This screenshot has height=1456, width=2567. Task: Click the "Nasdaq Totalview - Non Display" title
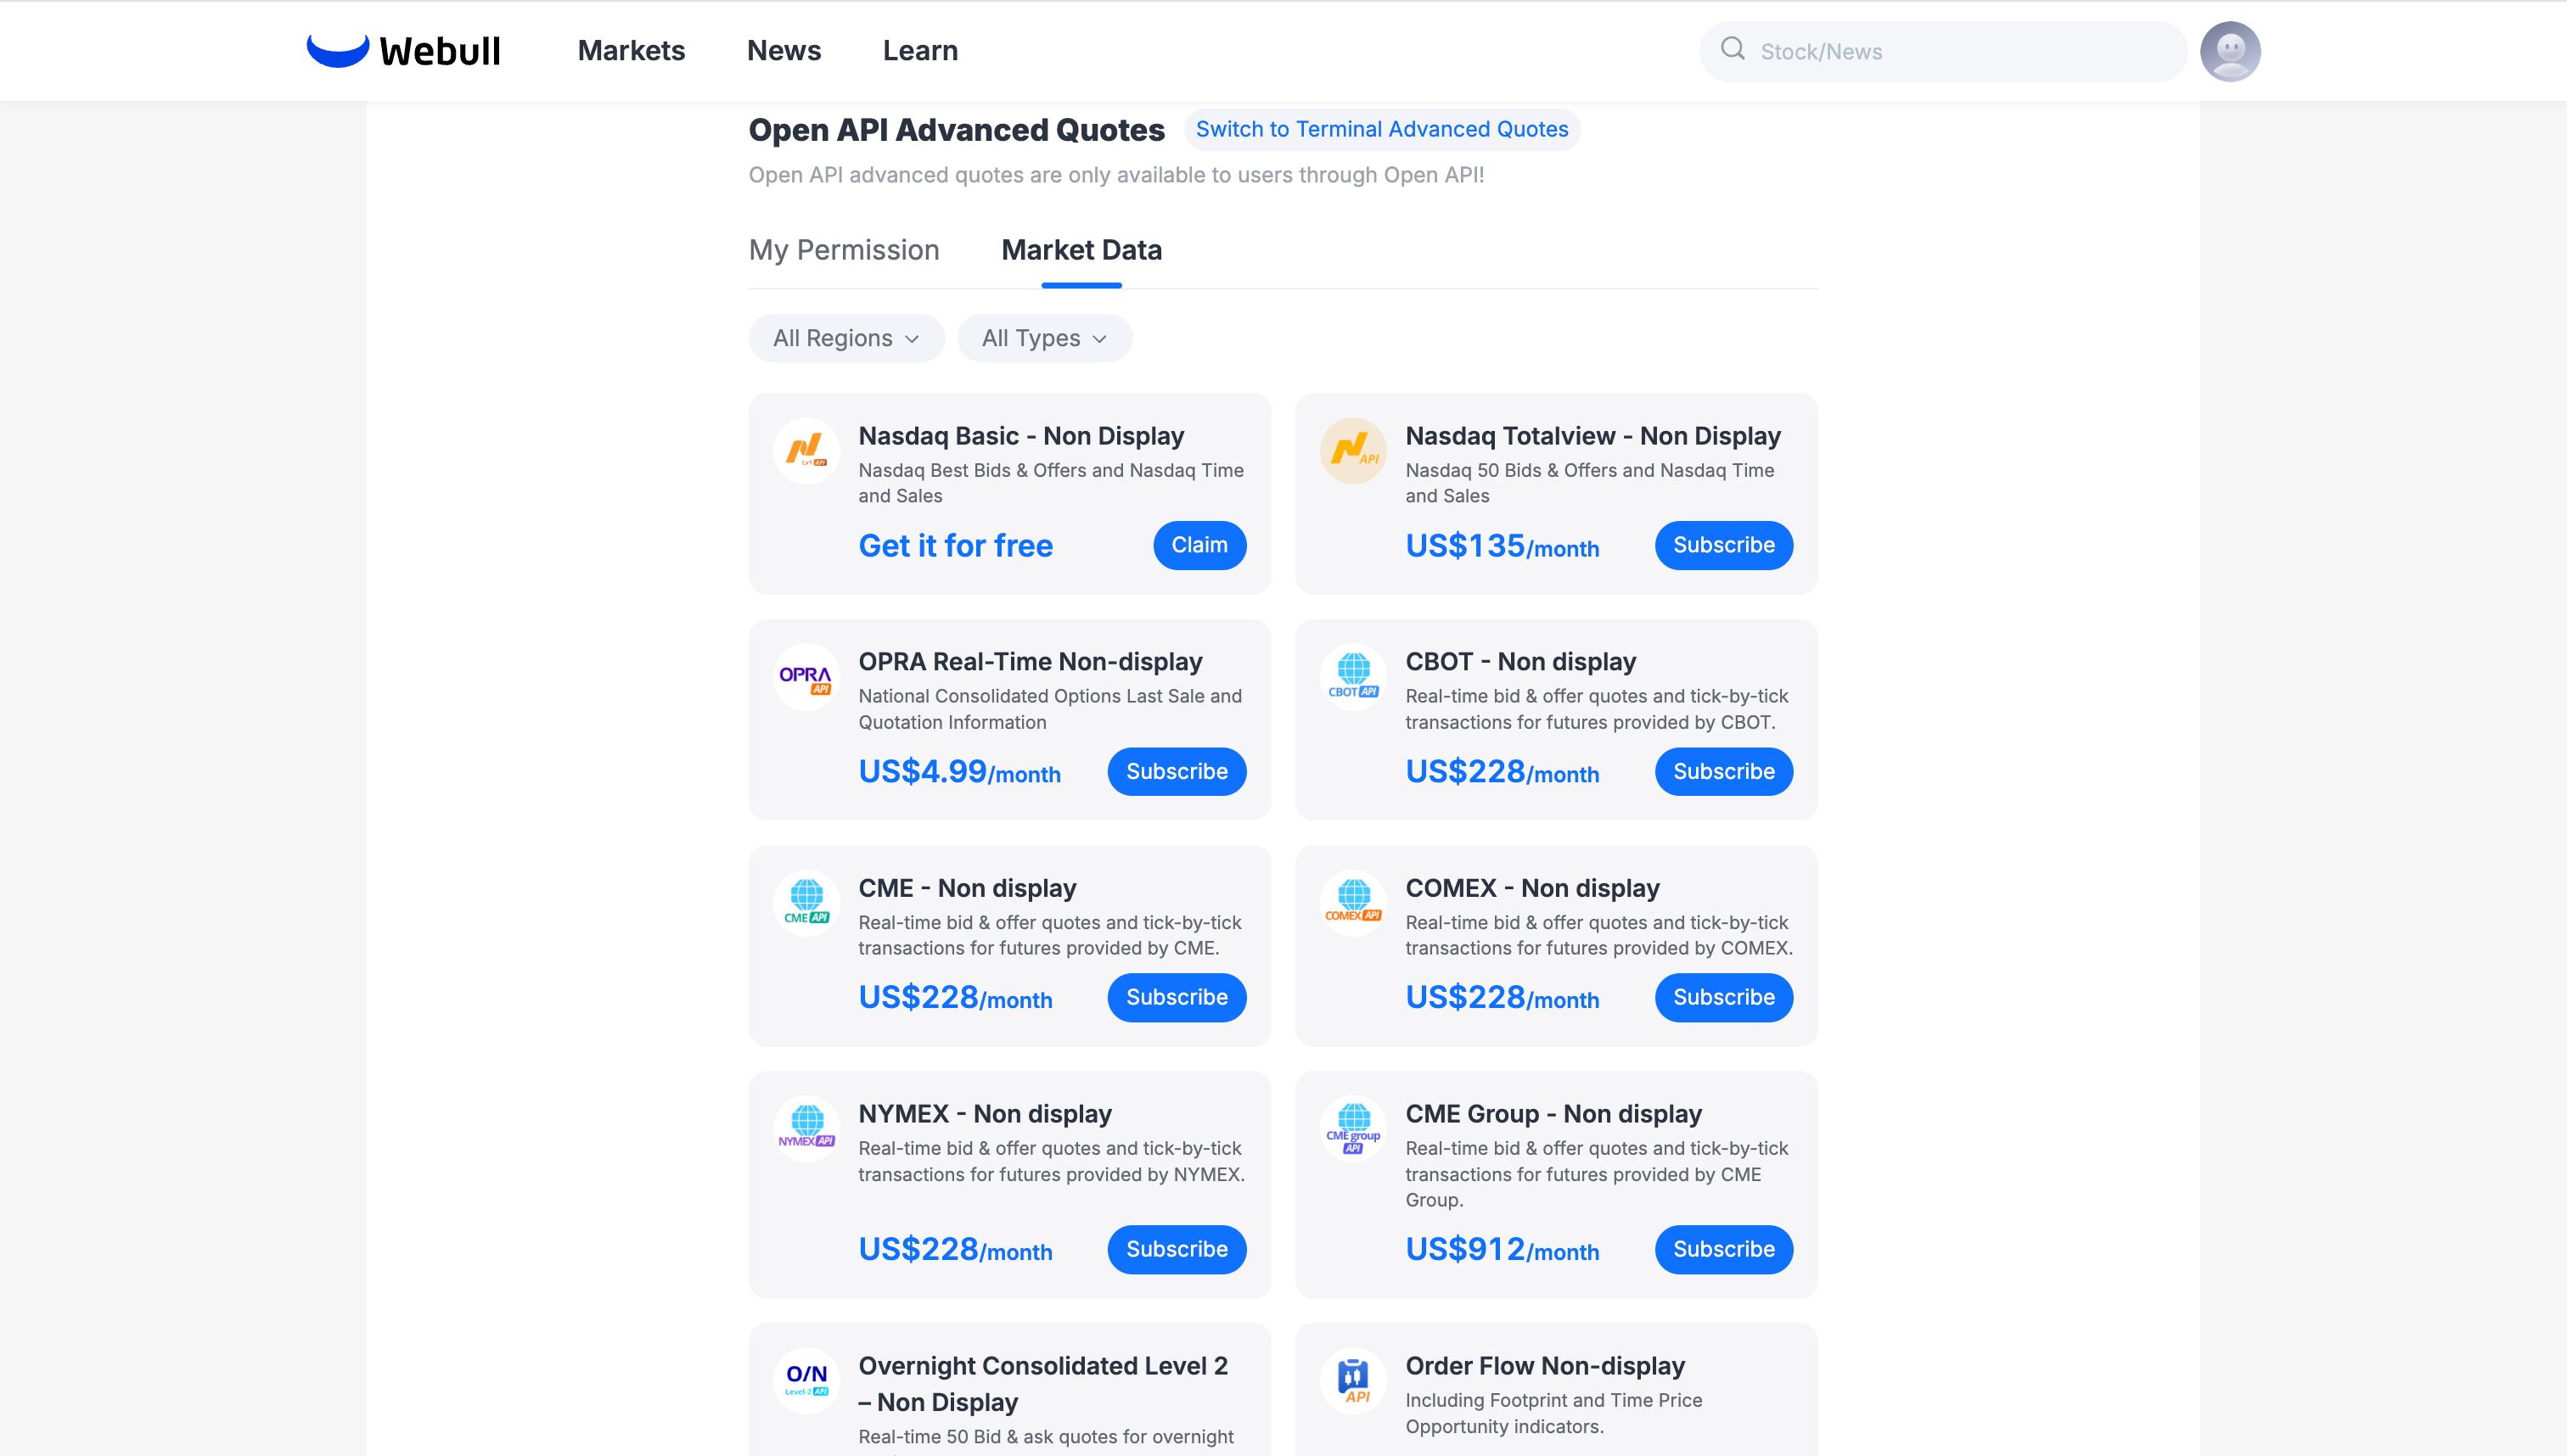[x=1592, y=436]
